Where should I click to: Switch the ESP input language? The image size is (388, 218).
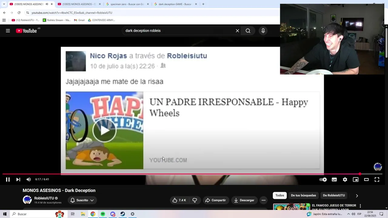point(360,214)
